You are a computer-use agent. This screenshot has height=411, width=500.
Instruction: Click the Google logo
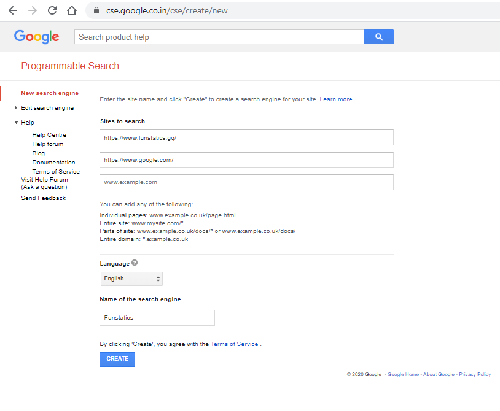point(36,37)
